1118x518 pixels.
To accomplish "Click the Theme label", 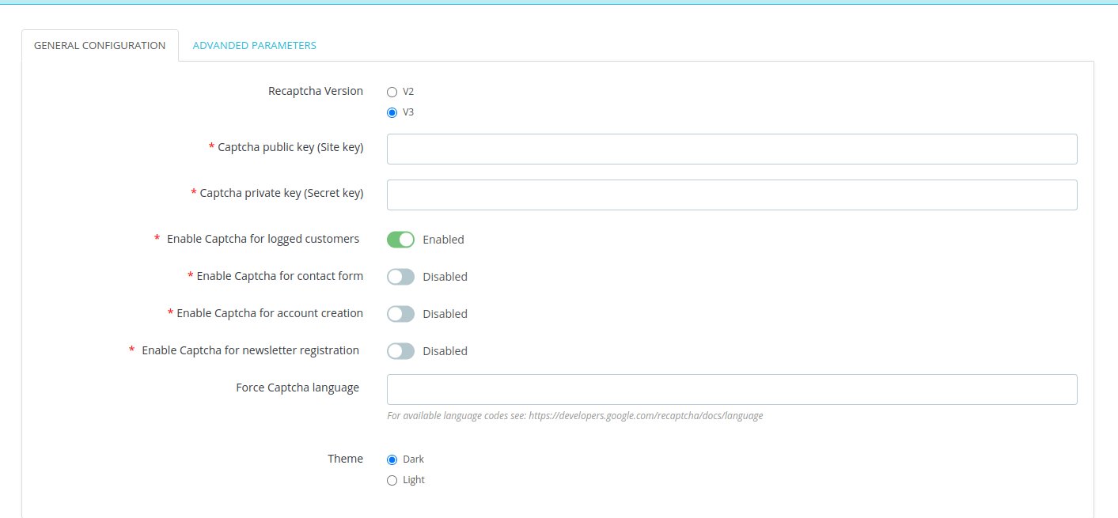I will pyautogui.click(x=346, y=459).
